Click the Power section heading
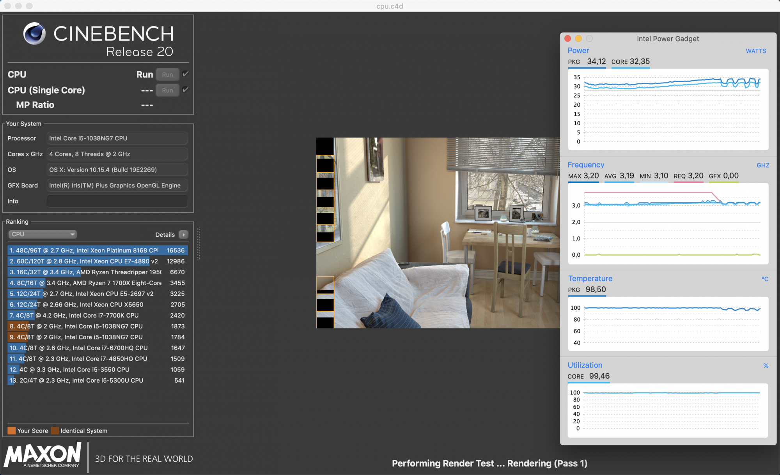The image size is (780, 475). (x=578, y=51)
